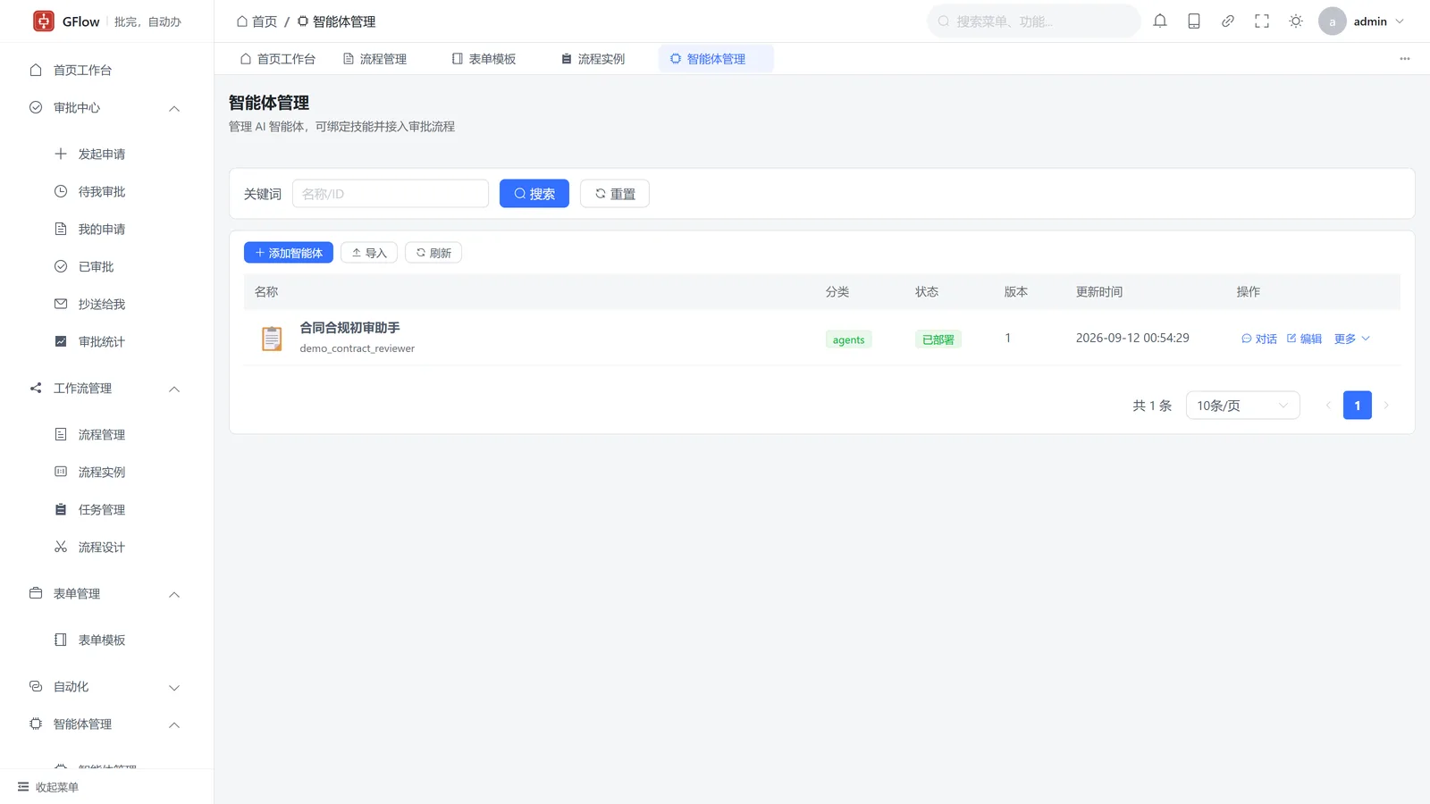Toggle fullscreen mode icon
The image size is (1430, 804).
[x=1262, y=21]
